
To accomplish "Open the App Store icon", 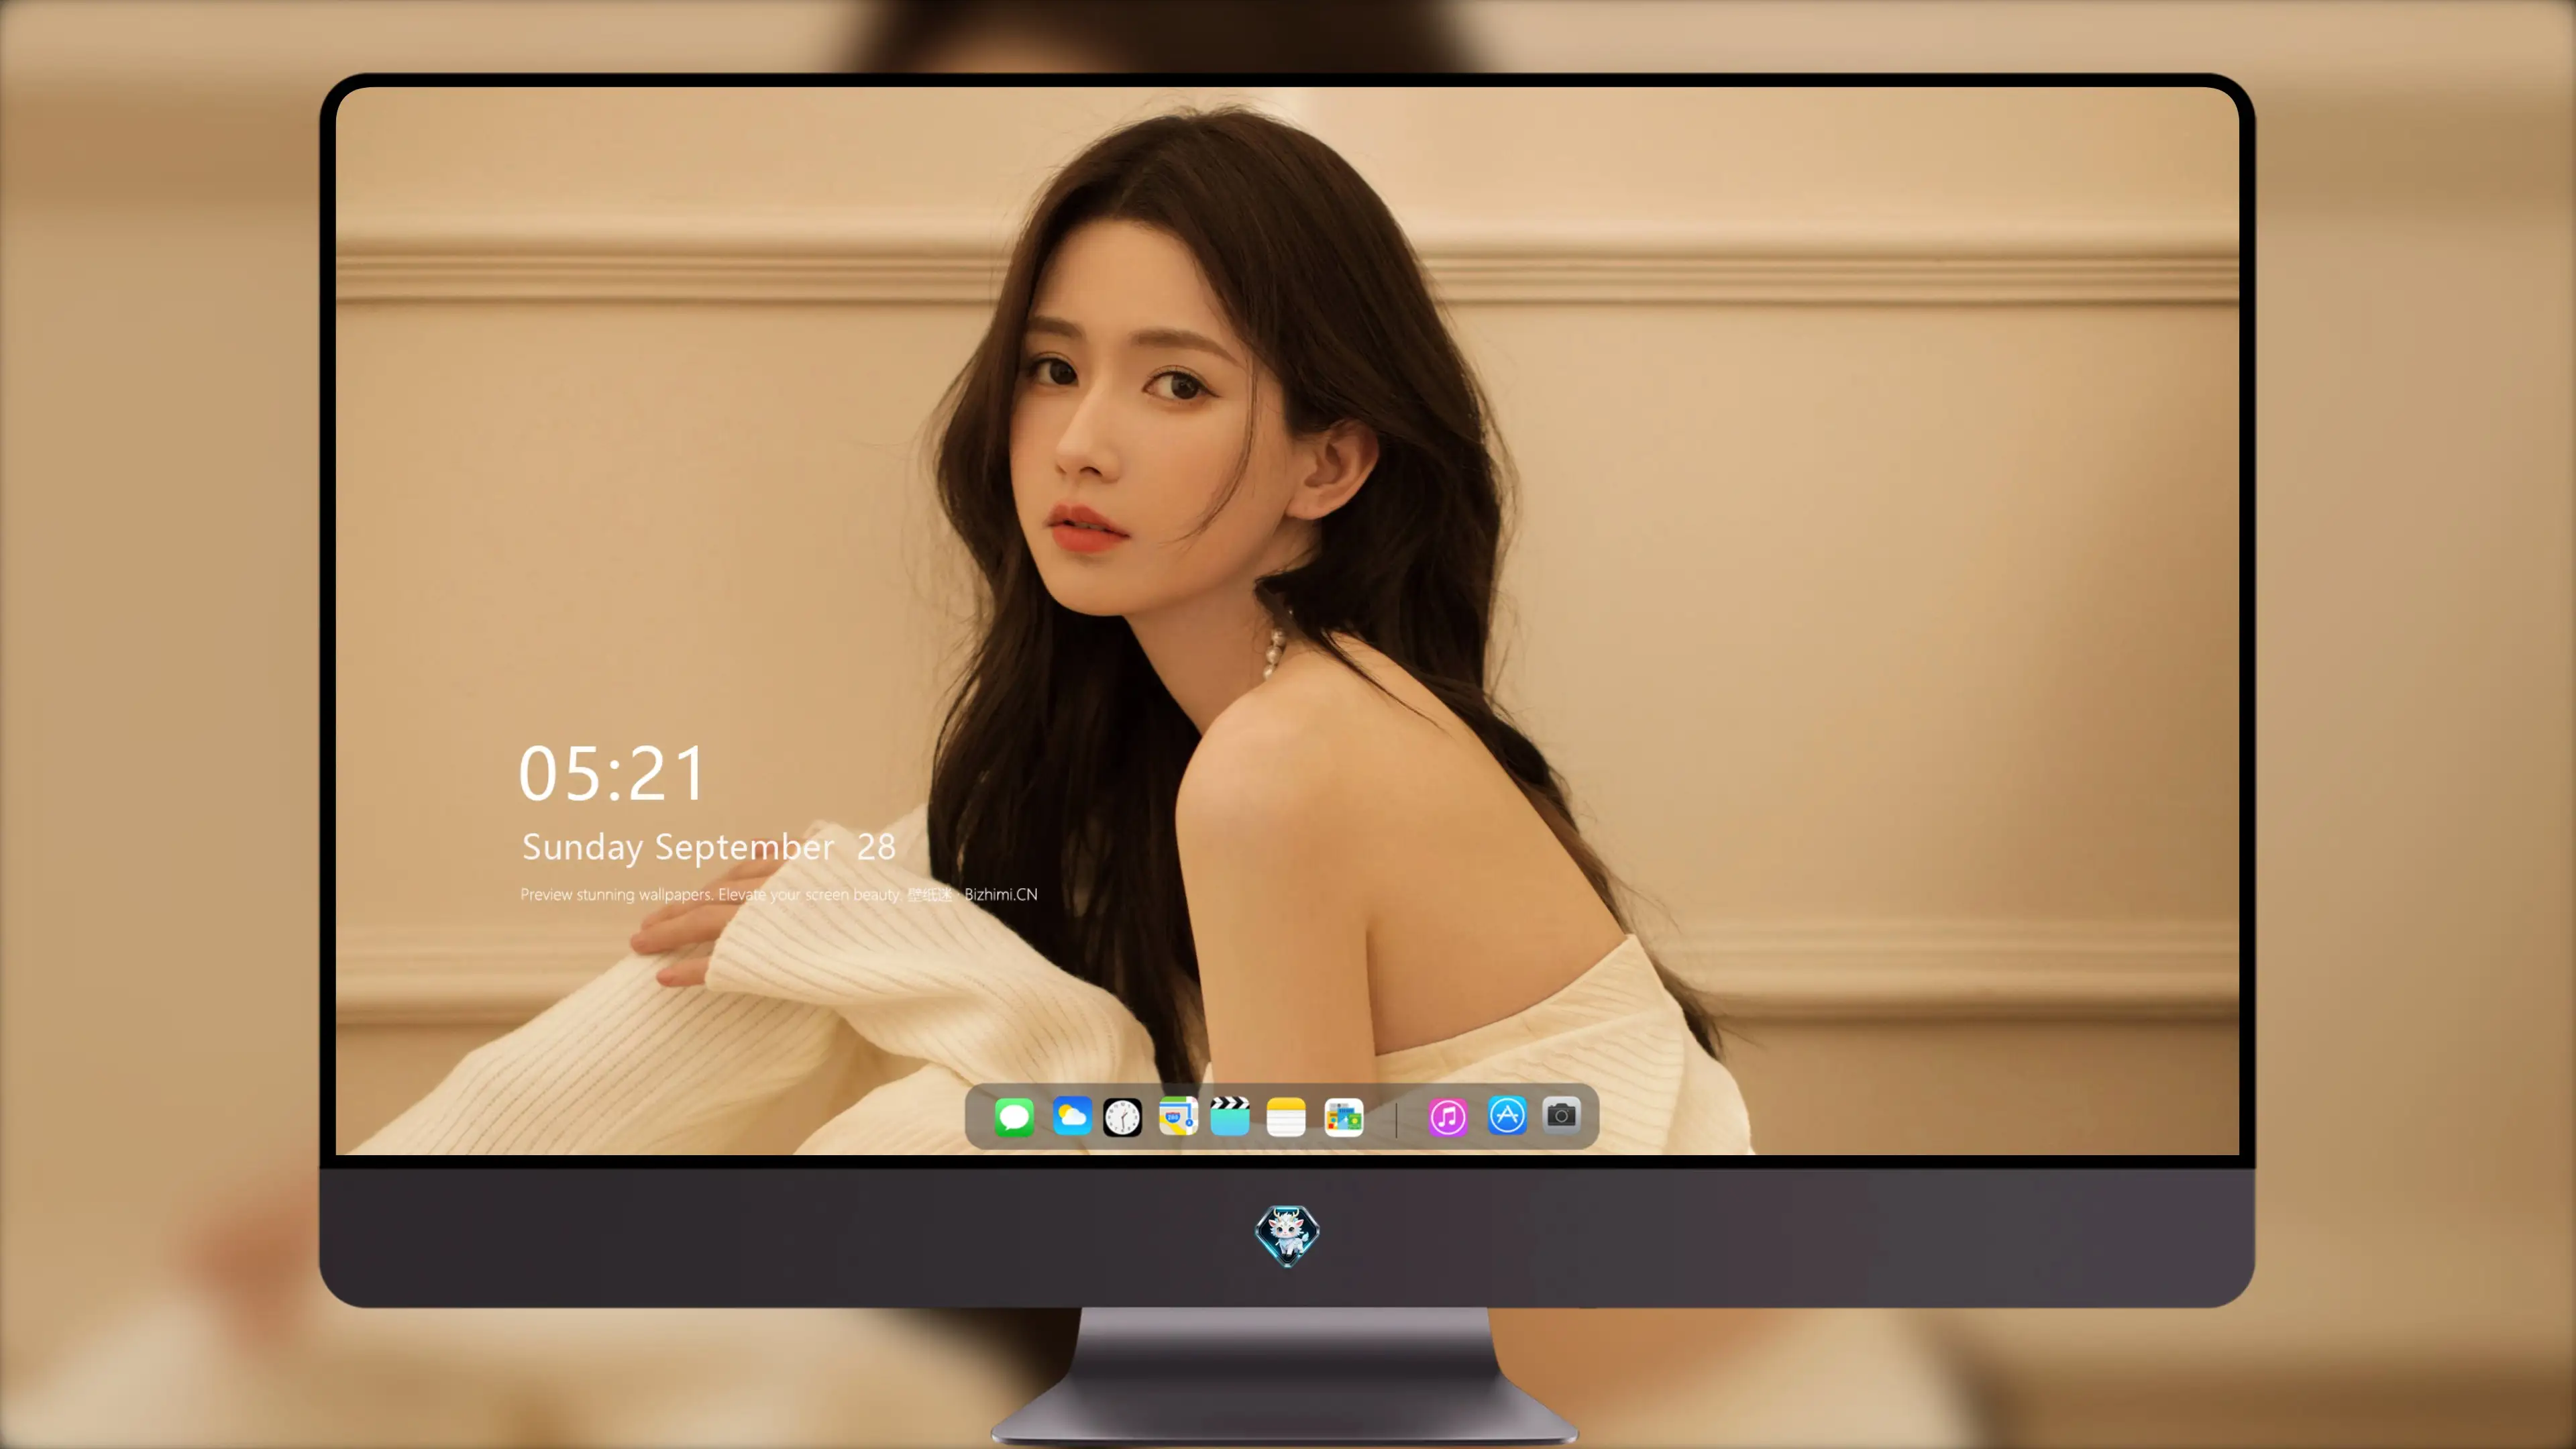I will point(1507,1115).
